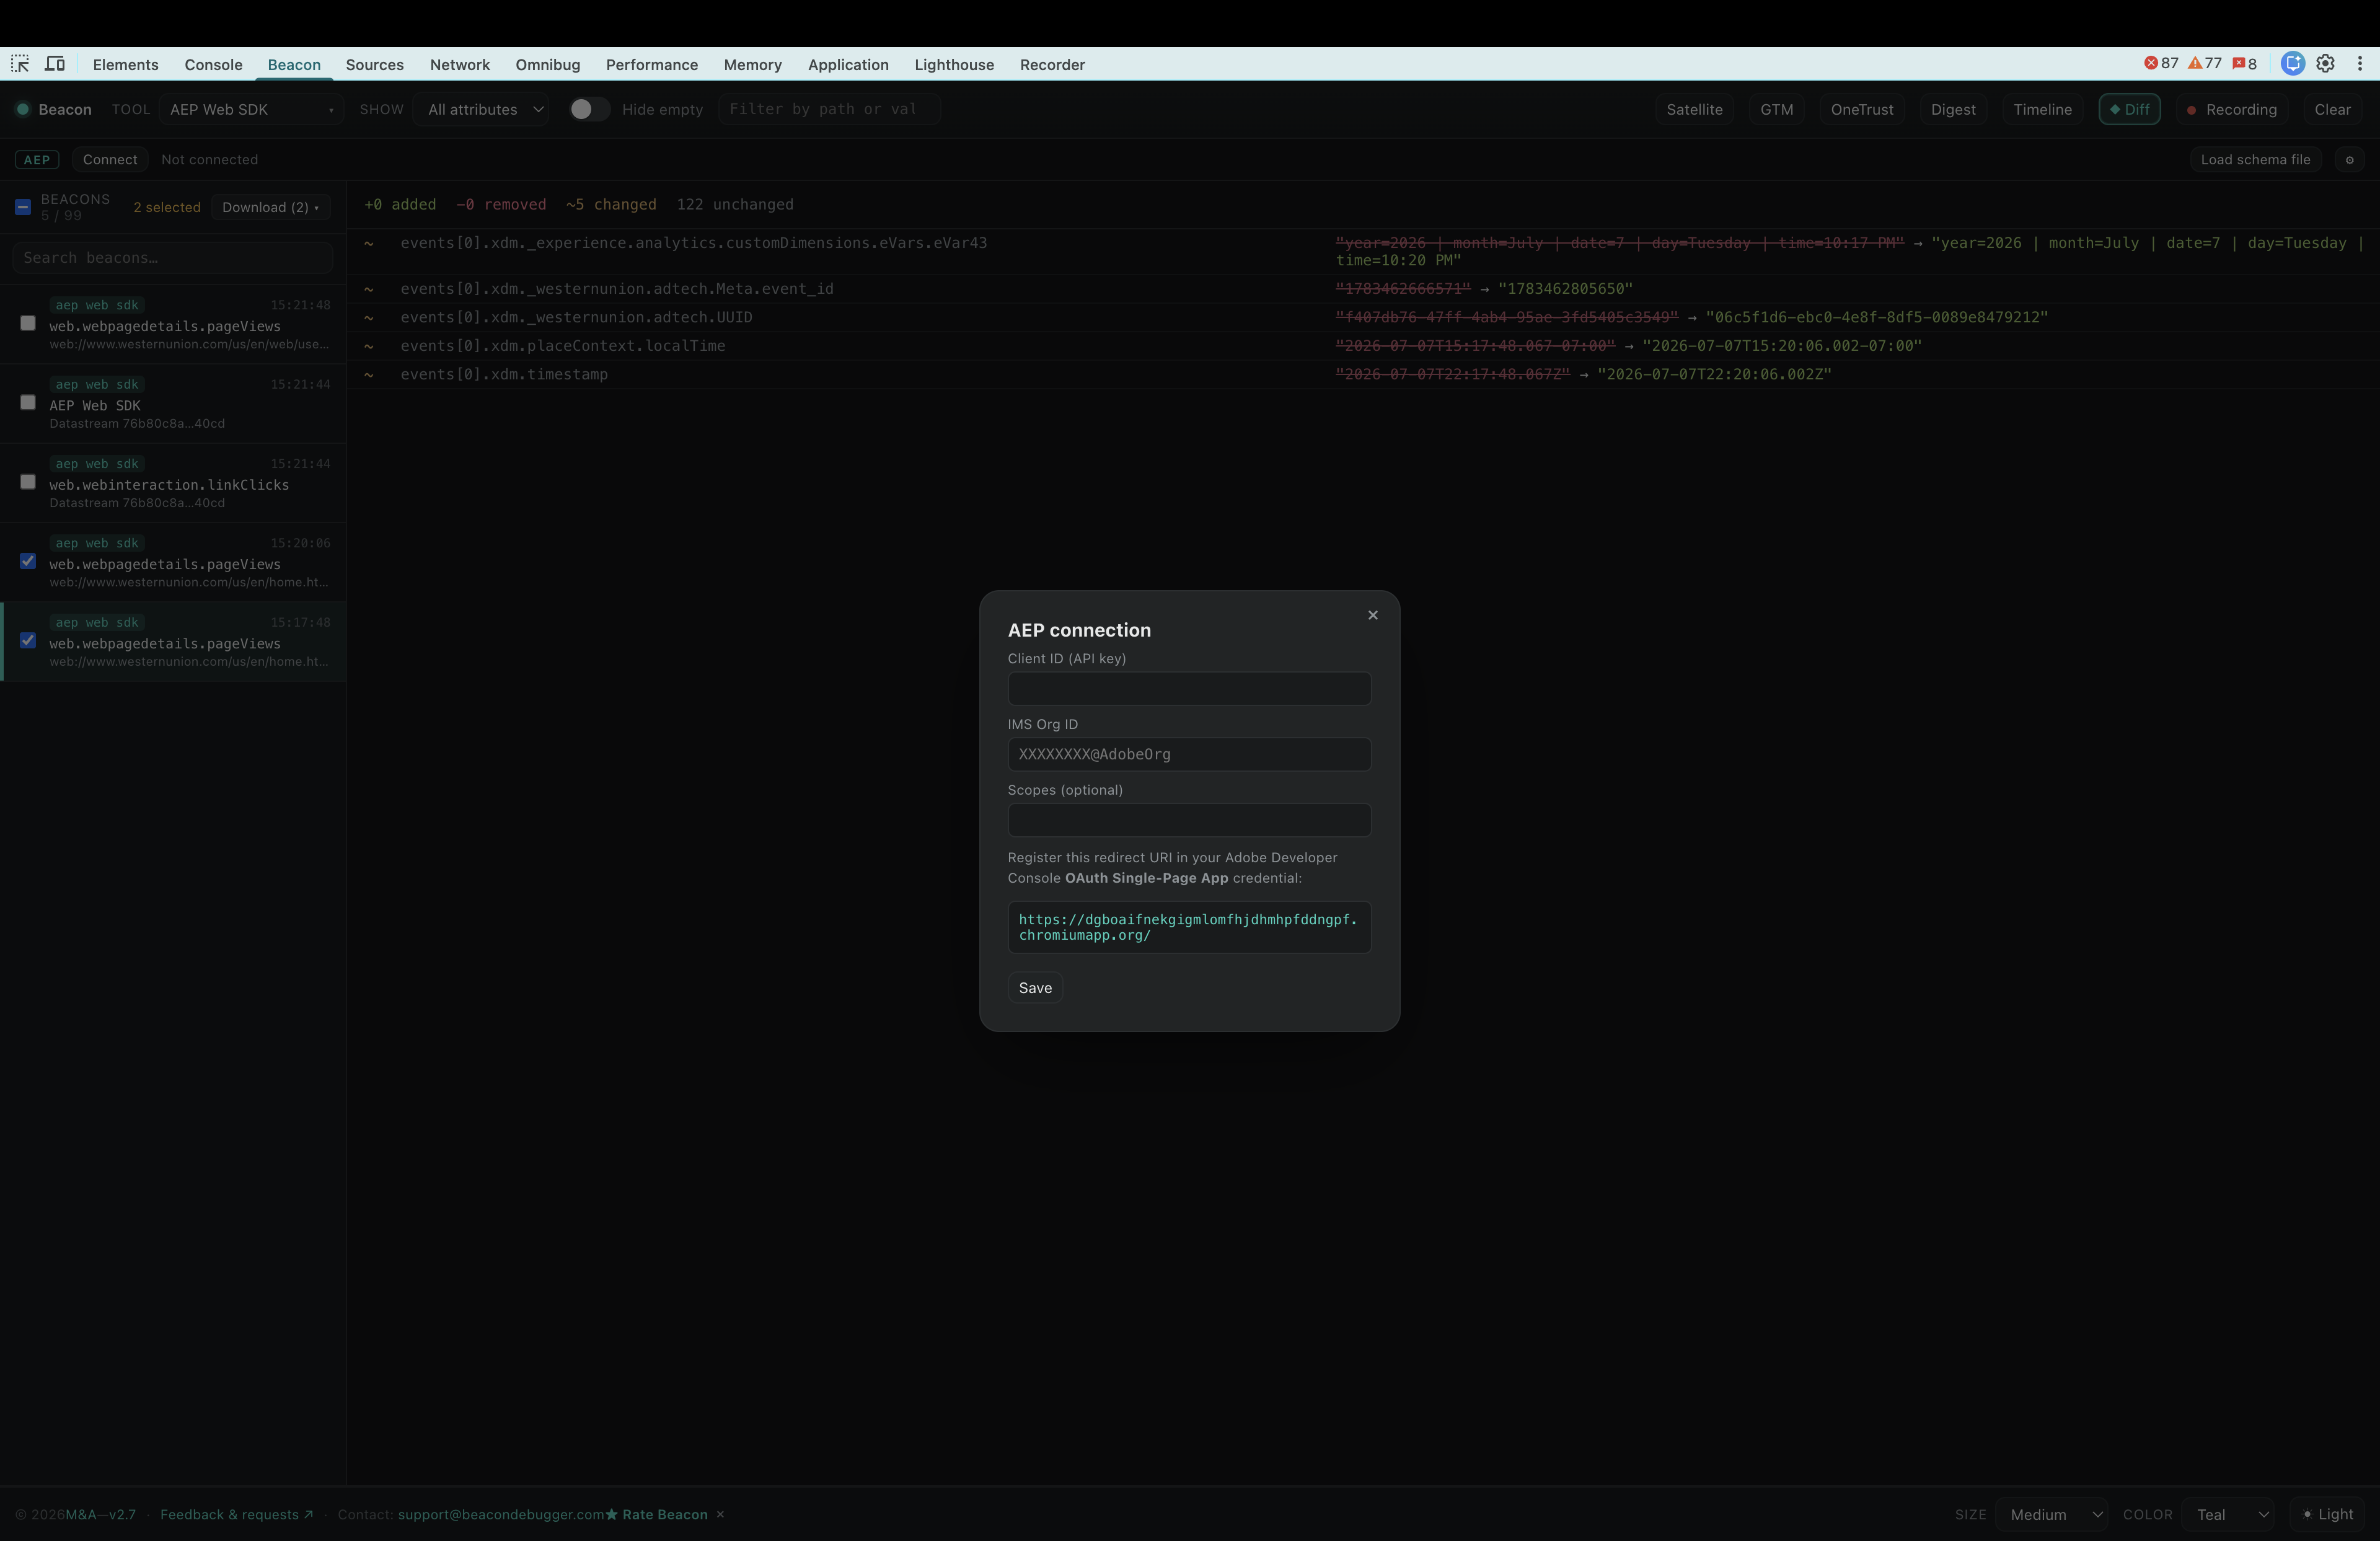The width and height of the screenshot is (2380, 1541).
Task: Check the AEP Web SDK 15:21:44 beacon checkbox
Action: tap(28, 402)
